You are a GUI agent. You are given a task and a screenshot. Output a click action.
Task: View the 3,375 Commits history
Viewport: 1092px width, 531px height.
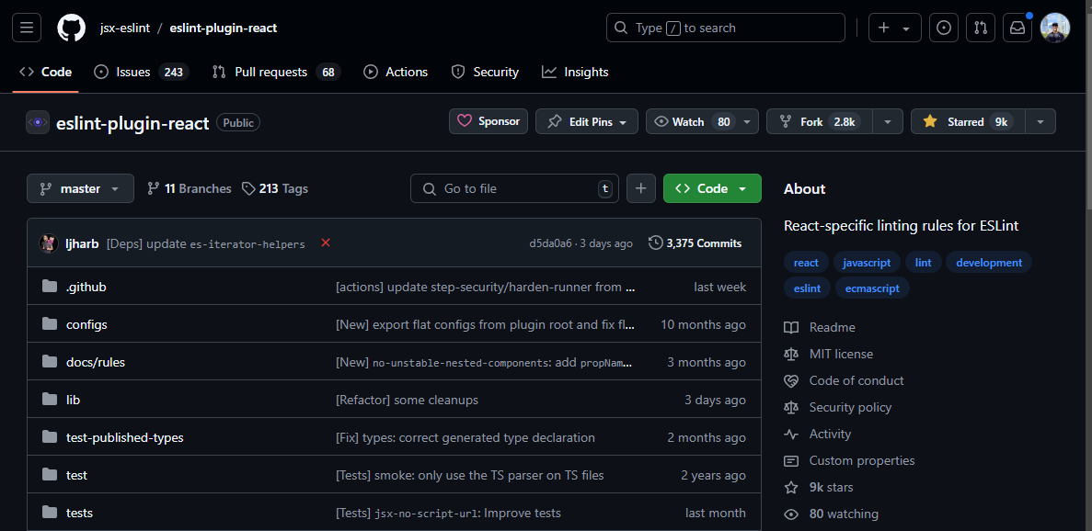(695, 243)
